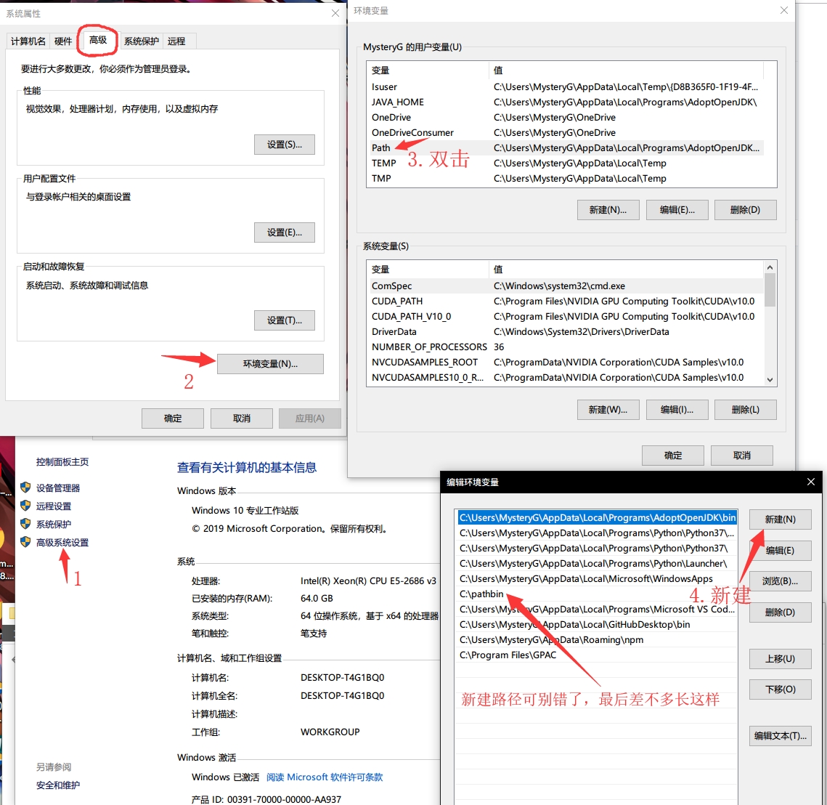Select the C:\pathbin path entry
The width and height of the screenshot is (827, 805).
481,594
